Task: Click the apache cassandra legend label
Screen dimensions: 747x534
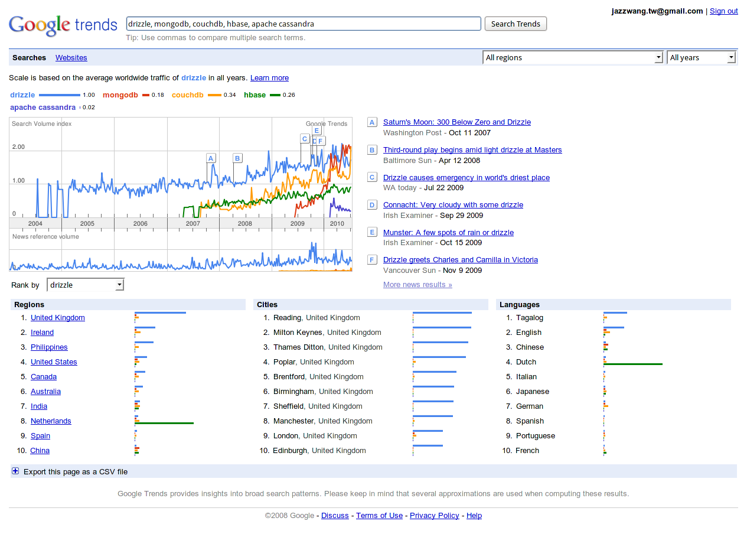Action: (x=43, y=108)
